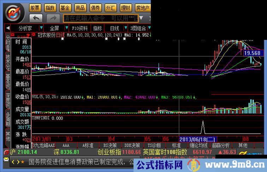This screenshot has width=267, height=172.
Task: Click the app logo icon at top-left
Action: (x=13, y=13)
